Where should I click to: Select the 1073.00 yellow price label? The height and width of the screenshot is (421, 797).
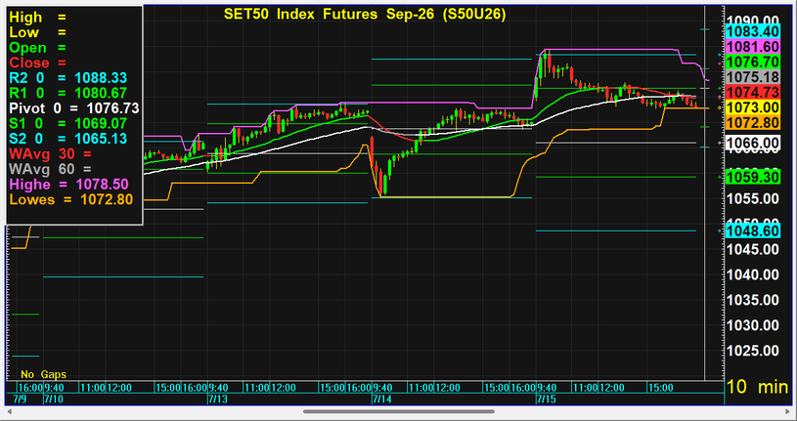point(753,107)
